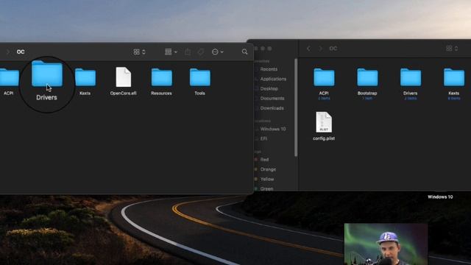Image resolution: width=471 pixels, height=265 pixels.
Task: Open the Kexts folder in right Finder window
Action: pyautogui.click(x=454, y=77)
